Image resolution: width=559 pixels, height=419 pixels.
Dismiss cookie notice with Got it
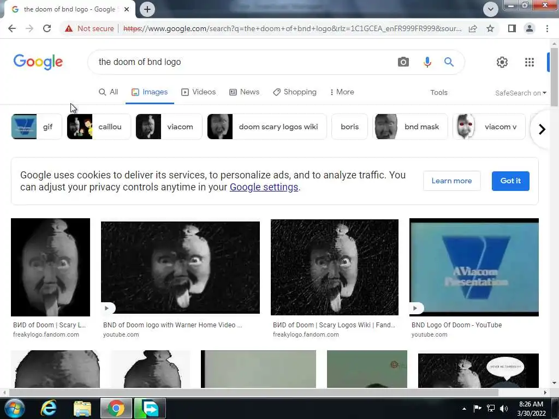[510, 181]
